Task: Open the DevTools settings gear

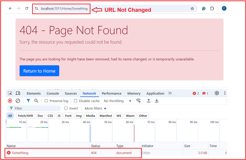Action: click(x=217, y=93)
